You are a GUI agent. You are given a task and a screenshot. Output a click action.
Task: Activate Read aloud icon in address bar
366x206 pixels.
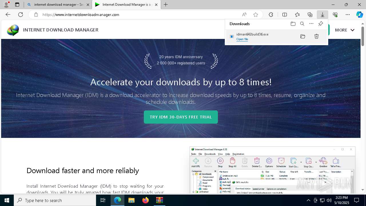tap(244, 15)
